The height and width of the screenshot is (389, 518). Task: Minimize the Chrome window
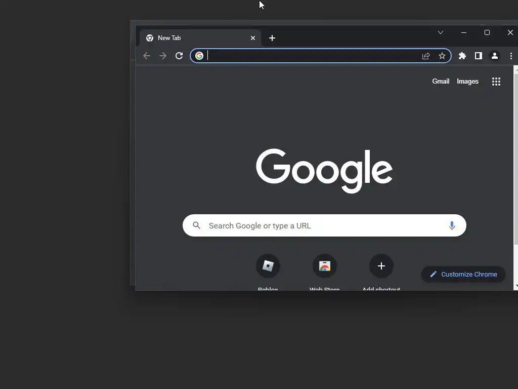pyautogui.click(x=464, y=32)
